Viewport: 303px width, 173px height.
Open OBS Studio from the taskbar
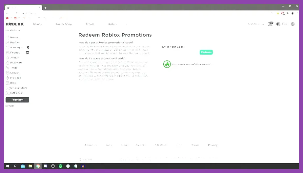[53, 166]
